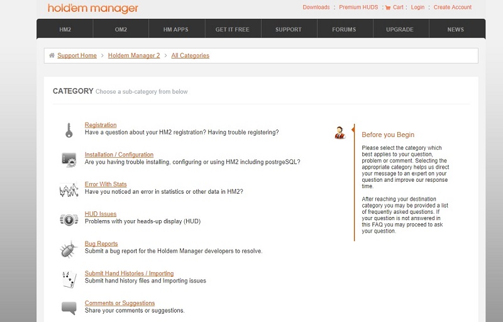Viewport: 503px width, 322px height.
Task: Click the shopping cart icon in header
Action: [x=388, y=8]
